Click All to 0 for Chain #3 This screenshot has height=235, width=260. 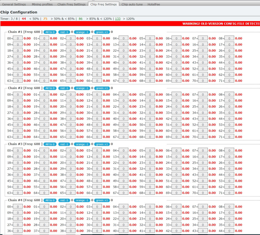pyautogui.click(x=50, y=144)
